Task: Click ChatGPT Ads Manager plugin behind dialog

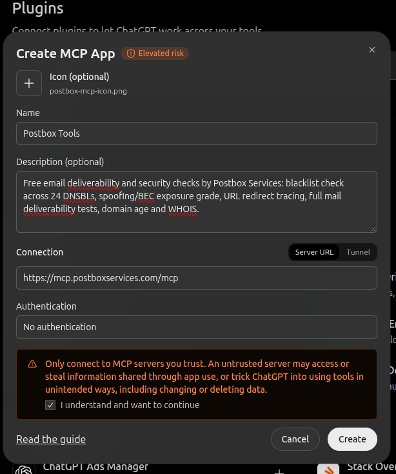Action: [x=95, y=468]
